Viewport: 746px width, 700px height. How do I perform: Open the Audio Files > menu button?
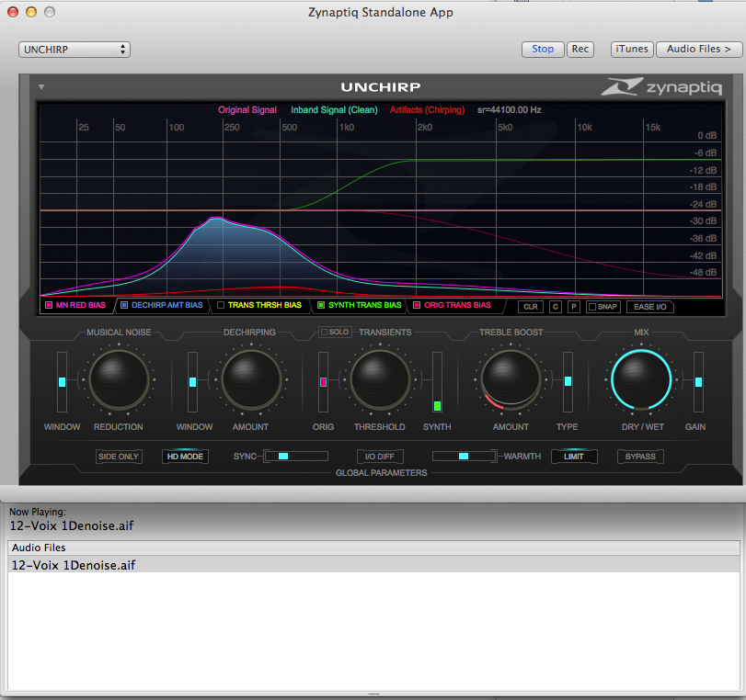coord(698,49)
